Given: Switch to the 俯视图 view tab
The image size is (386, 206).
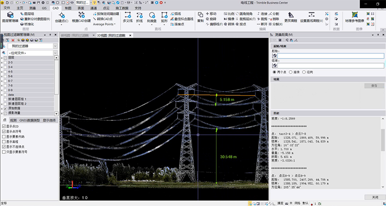Looking at the screenshot, I should [x=75, y=35].
